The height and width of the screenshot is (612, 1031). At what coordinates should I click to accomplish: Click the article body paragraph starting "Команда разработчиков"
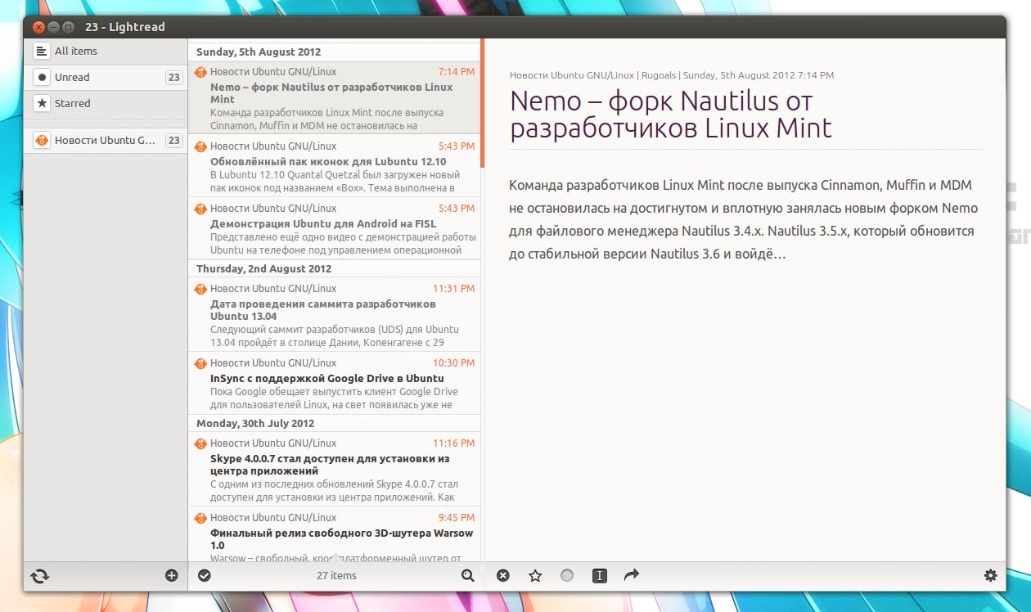(x=743, y=219)
